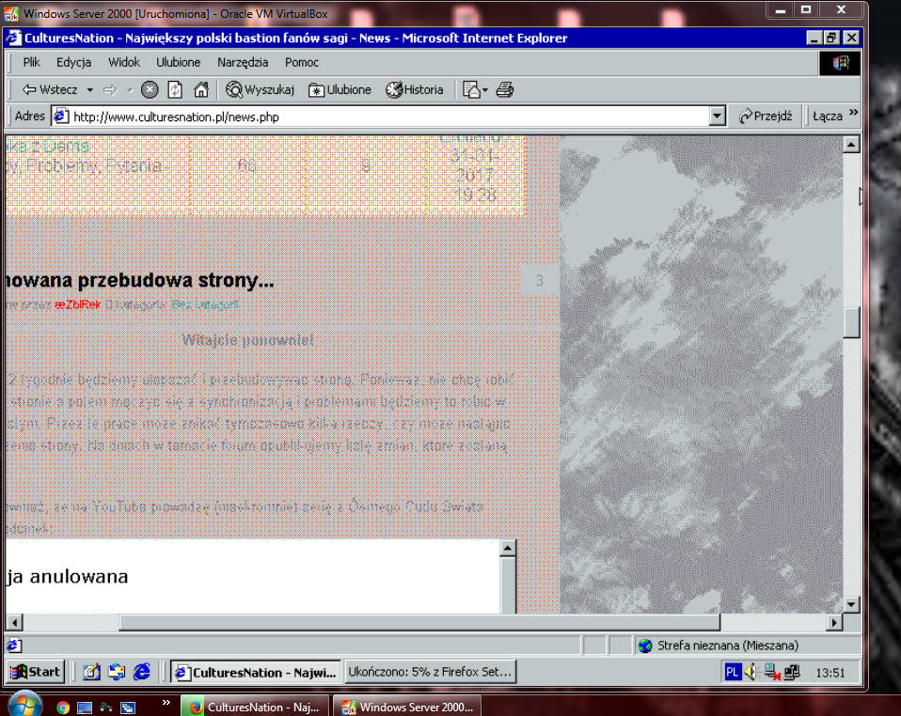This screenshot has width=901, height=716.
Task: Stop loading with the Stop icon
Action: [x=150, y=89]
